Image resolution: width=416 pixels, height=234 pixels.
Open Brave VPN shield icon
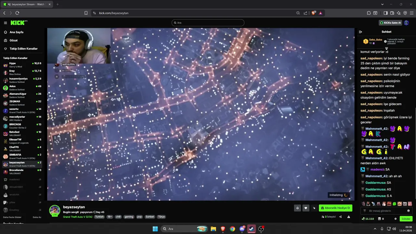click(x=405, y=13)
